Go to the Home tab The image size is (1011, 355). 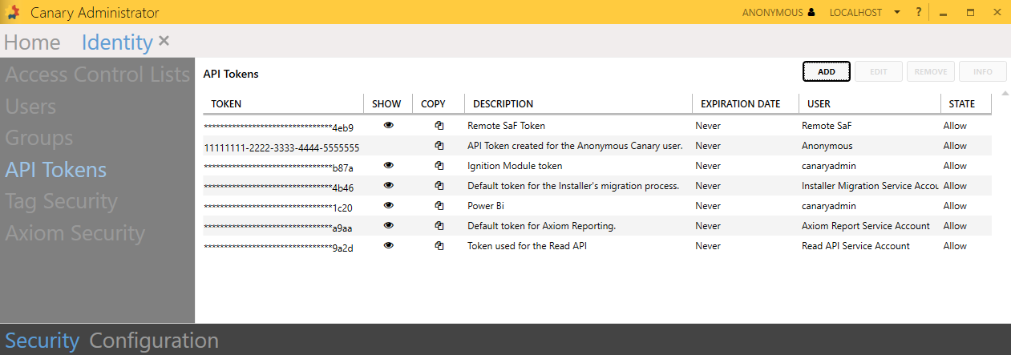(32, 42)
